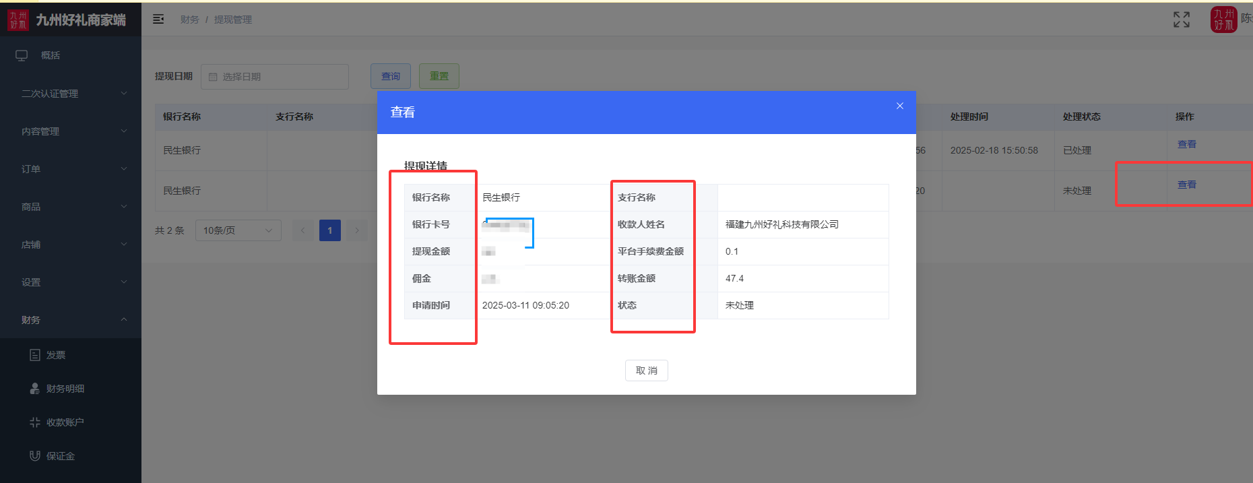Click the 47.4 transfer amount value
This screenshot has height=483, width=1253.
(x=734, y=278)
